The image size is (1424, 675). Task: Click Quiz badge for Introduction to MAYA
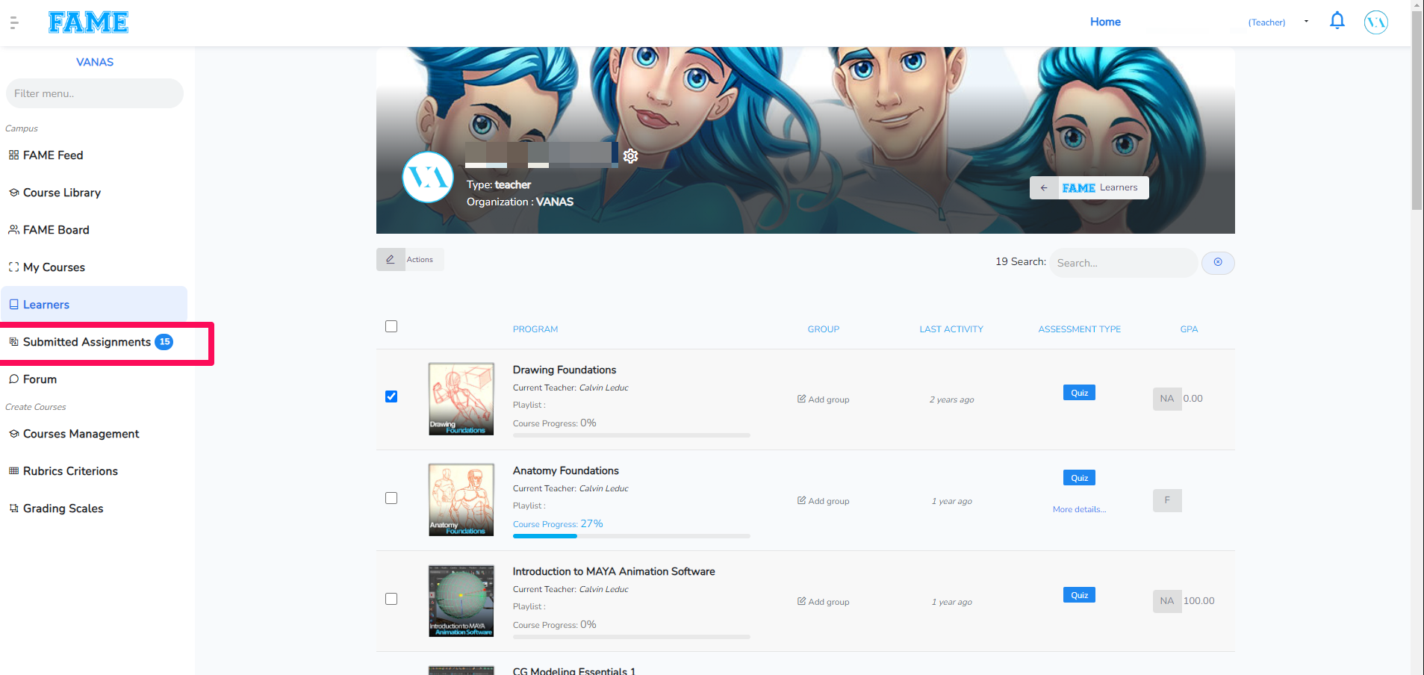click(1079, 595)
